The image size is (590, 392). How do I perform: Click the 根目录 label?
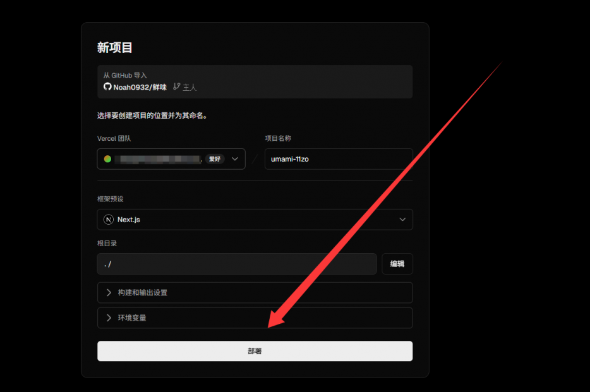pos(107,243)
